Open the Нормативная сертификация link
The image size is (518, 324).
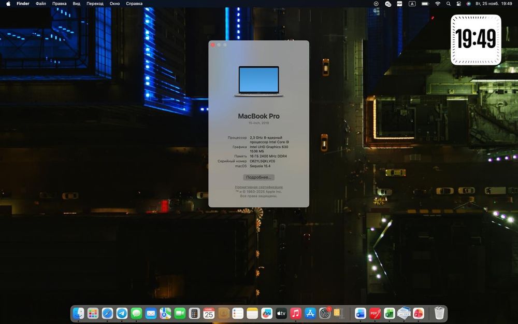(258, 187)
